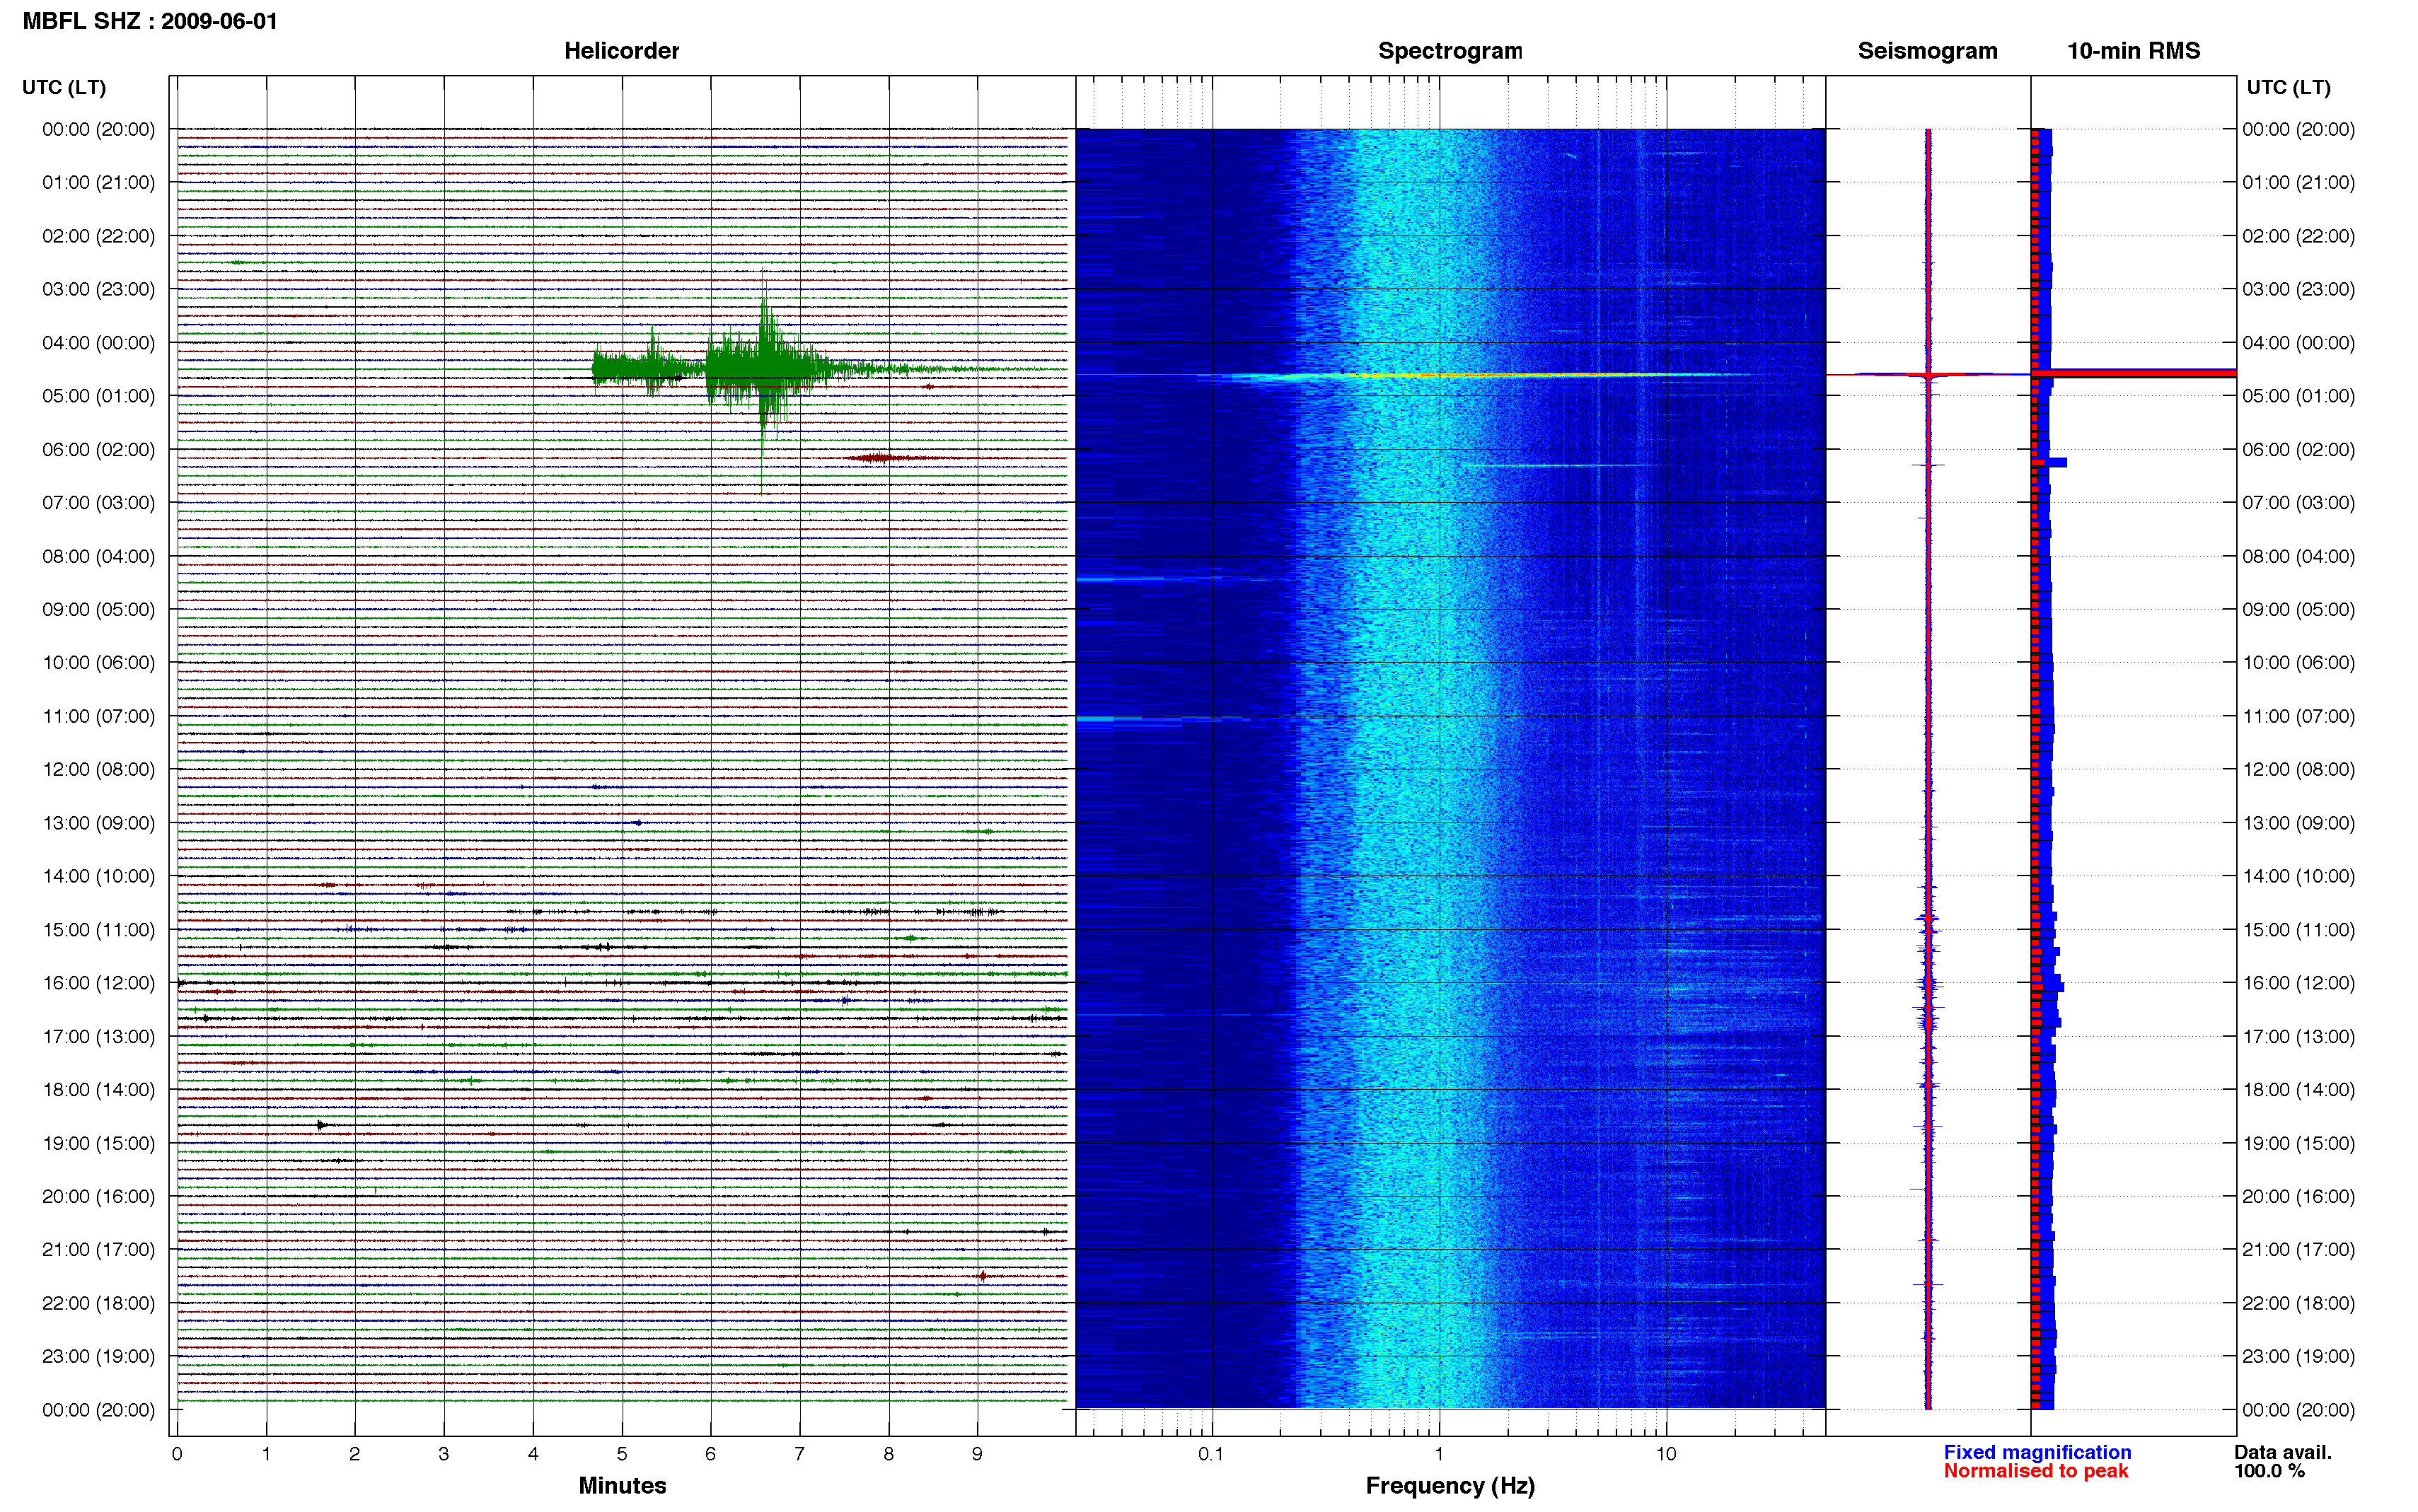
Task: Select the 'Spectrogram' panel heading
Action: pos(1450,51)
